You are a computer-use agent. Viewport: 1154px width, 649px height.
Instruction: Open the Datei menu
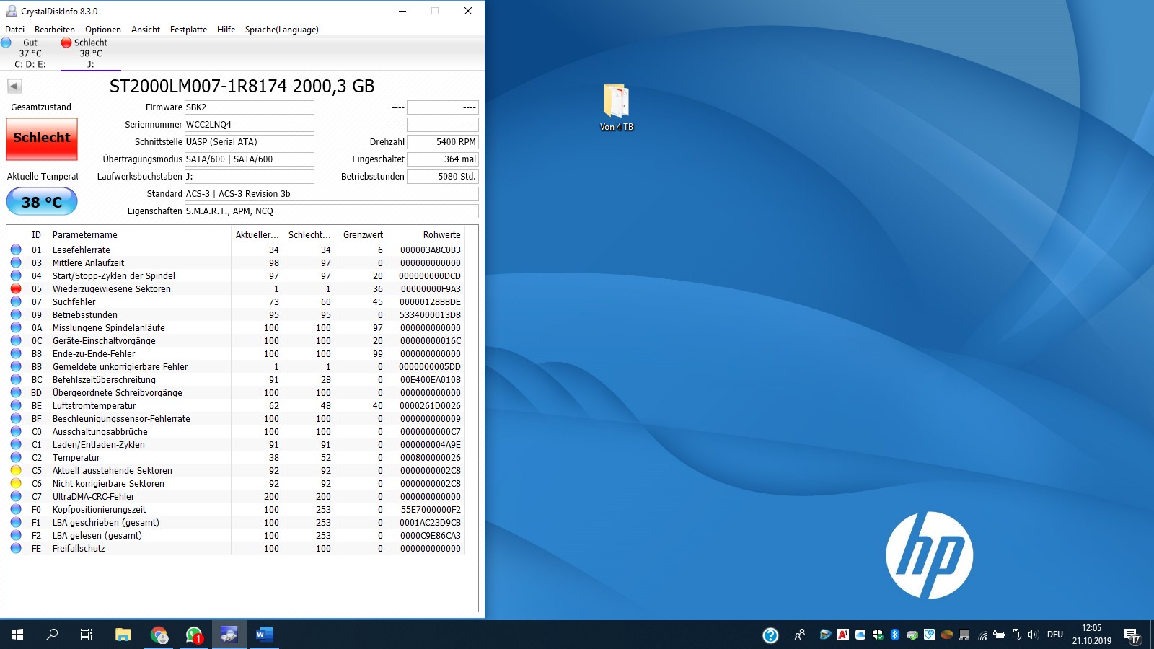[14, 30]
